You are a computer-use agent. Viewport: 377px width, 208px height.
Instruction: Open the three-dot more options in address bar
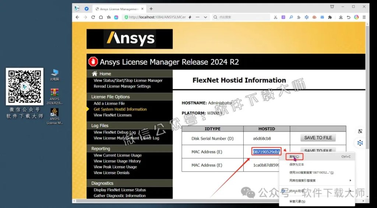[x=197, y=17]
